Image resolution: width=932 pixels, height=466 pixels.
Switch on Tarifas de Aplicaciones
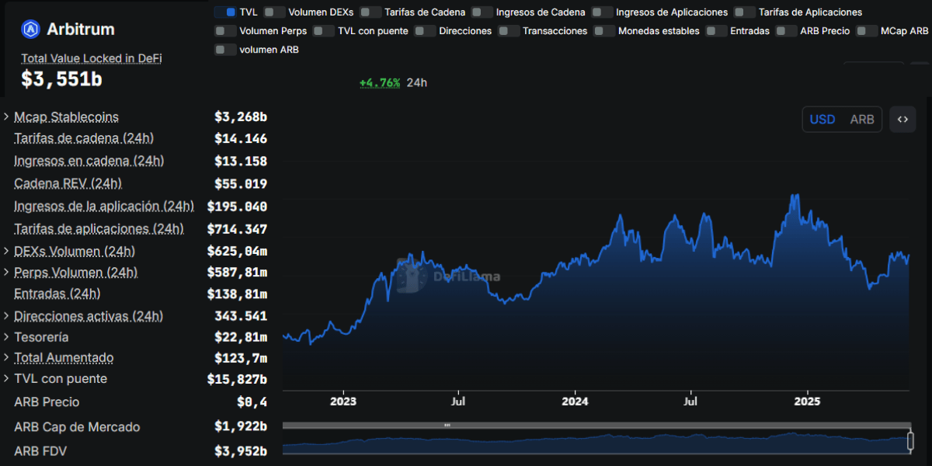coord(745,12)
